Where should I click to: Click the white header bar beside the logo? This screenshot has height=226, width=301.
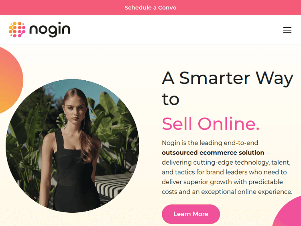[173, 30]
